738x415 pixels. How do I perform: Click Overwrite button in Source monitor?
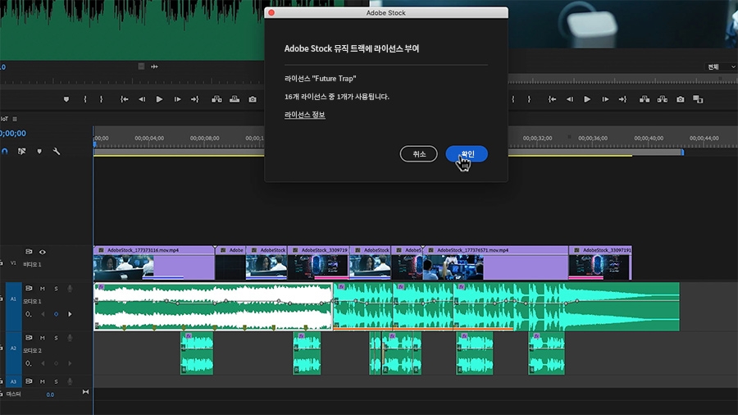point(235,99)
